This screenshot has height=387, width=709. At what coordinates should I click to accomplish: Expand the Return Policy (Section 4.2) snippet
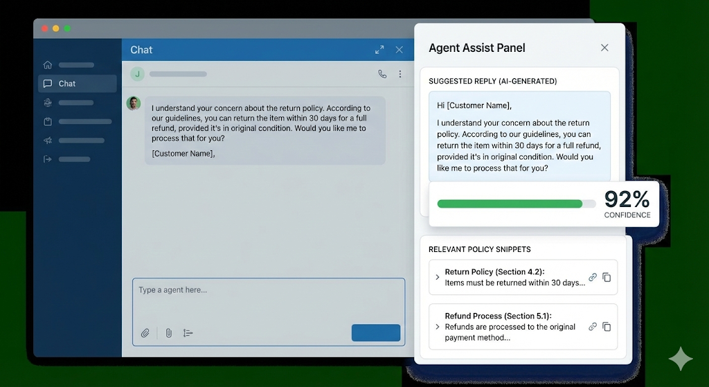click(437, 278)
